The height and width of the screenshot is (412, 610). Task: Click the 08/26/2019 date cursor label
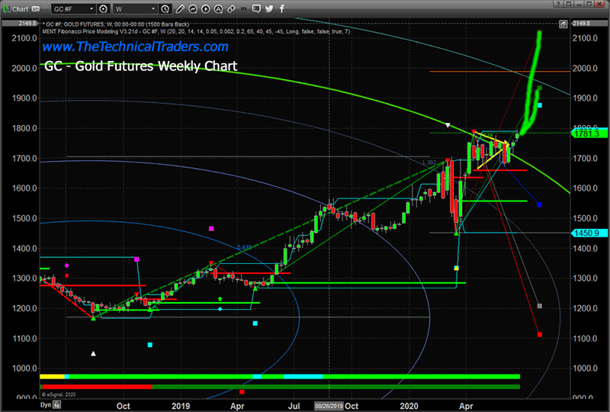coord(329,406)
